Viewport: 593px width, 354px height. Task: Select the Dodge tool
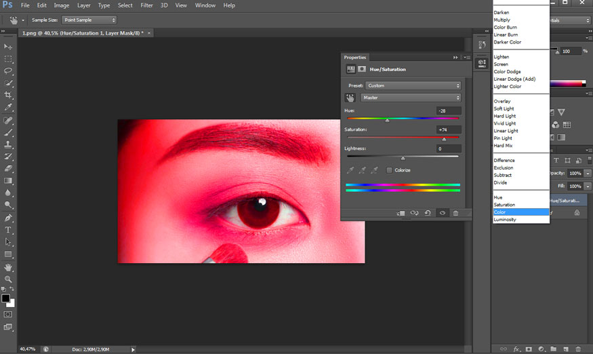pyautogui.click(x=8, y=205)
